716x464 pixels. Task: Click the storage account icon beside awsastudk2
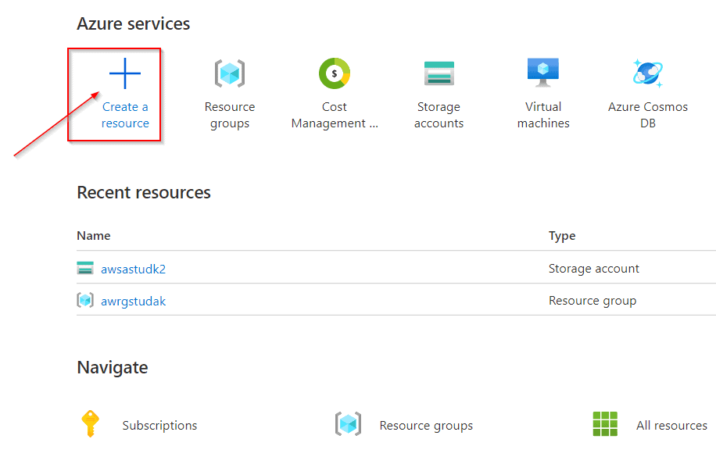85,267
